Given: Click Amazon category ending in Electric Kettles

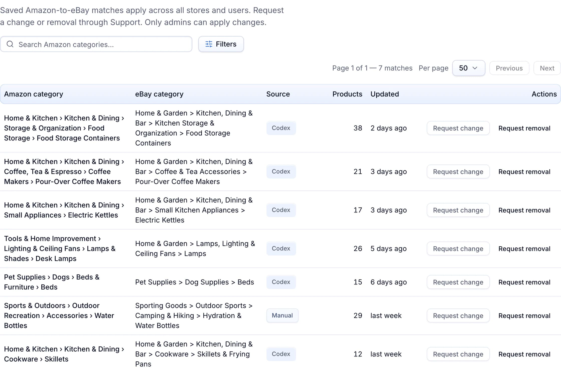Looking at the screenshot, I should tap(64, 210).
